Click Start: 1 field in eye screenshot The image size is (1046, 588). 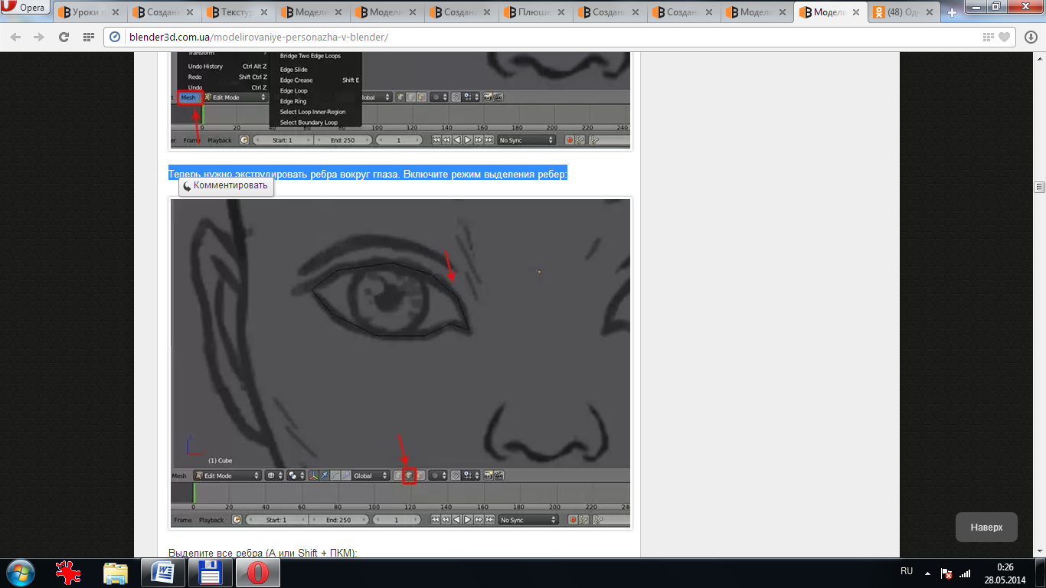(x=276, y=520)
